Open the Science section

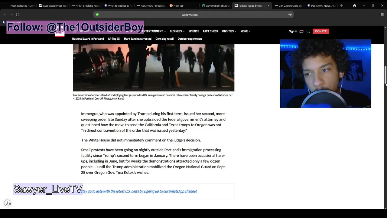click(194, 31)
